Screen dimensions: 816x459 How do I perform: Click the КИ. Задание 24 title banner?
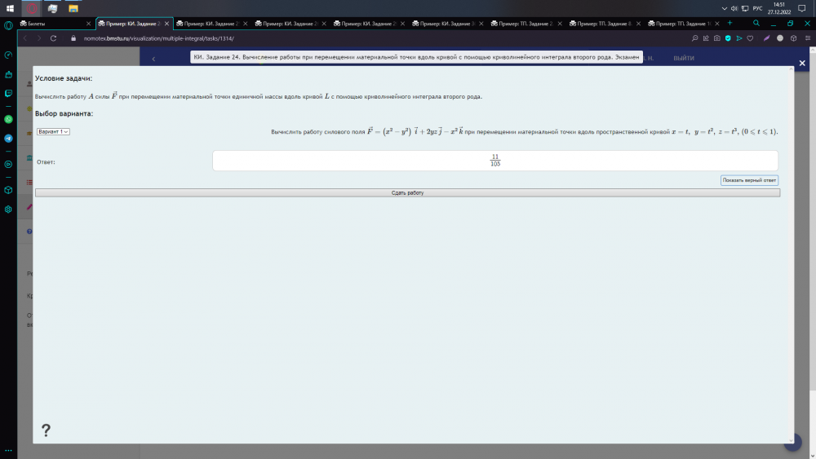pyautogui.click(x=416, y=57)
